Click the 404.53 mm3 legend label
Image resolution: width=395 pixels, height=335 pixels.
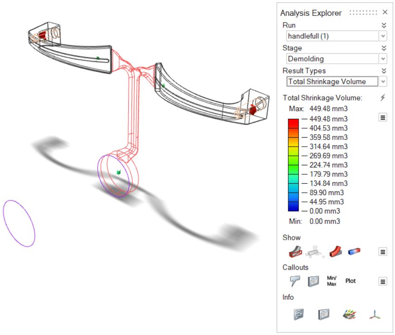point(329,128)
